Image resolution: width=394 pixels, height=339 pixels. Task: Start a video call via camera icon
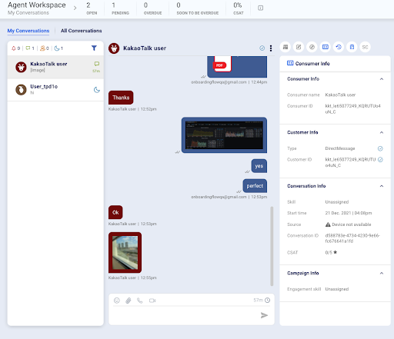[152, 301]
